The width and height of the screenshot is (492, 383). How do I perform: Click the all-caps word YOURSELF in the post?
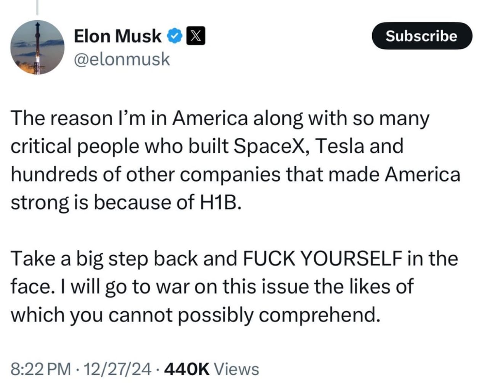(351, 259)
